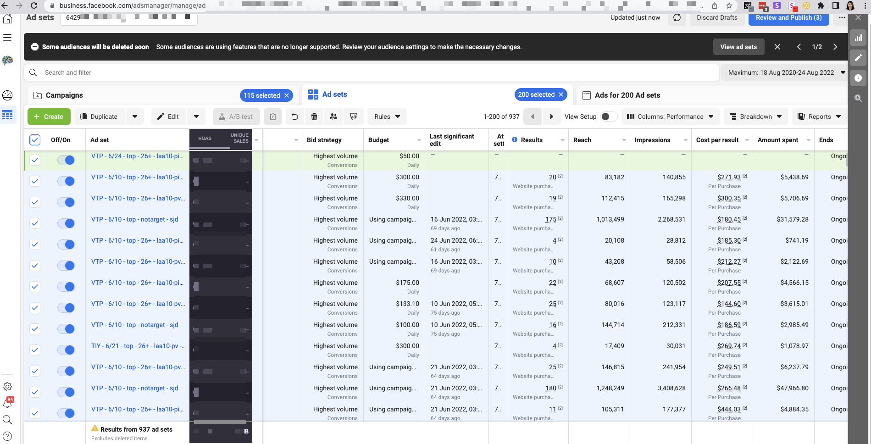
Task: Click the undo arrow icon in toolbar
Action: [x=295, y=117]
